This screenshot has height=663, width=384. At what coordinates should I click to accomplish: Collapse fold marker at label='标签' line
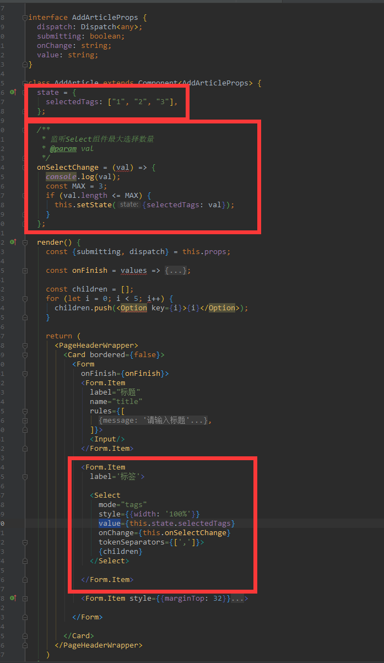(25, 476)
